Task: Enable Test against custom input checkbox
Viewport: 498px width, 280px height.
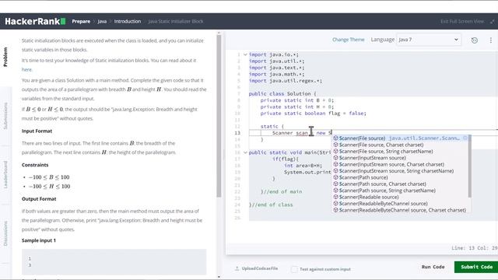Action: point(294,269)
